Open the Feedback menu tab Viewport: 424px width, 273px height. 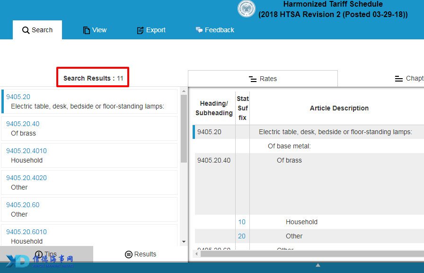[215, 30]
